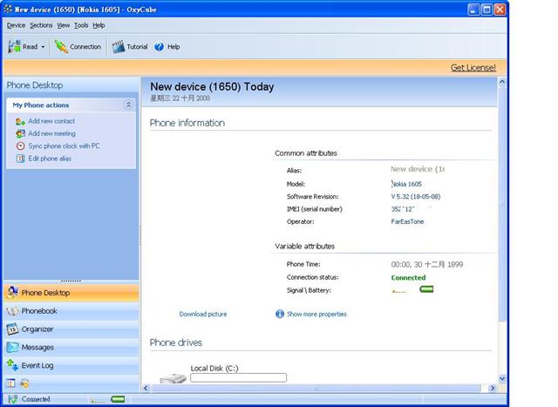The width and height of the screenshot is (558, 407).
Task: Click the Help question mark icon
Action: pos(159,46)
